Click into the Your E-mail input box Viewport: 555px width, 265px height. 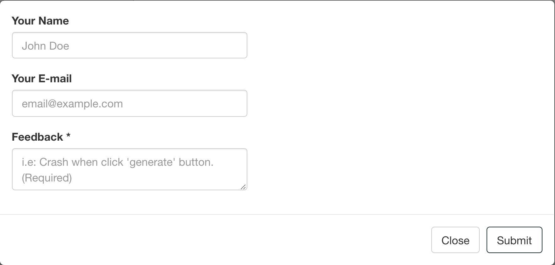tap(129, 103)
